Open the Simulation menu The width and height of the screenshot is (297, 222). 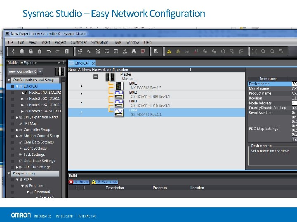click(x=100, y=42)
